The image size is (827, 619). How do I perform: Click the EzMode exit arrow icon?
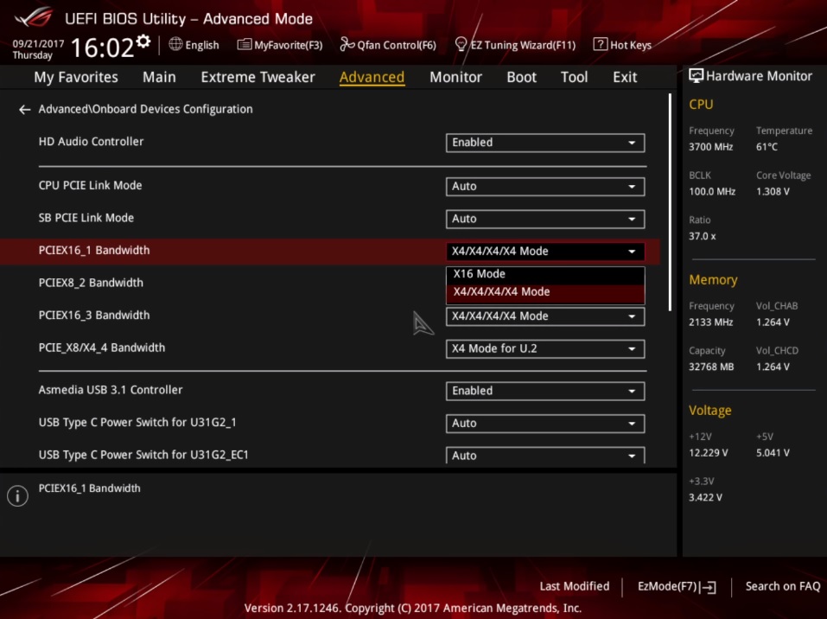pos(709,587)
